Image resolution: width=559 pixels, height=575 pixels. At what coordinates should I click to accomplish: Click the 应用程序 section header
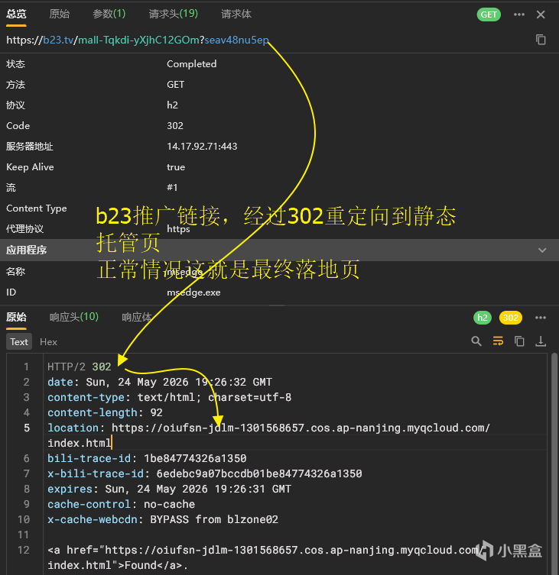click(280, 250)
